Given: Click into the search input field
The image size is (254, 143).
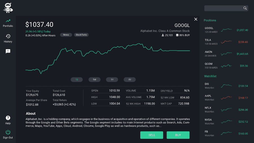Looking at the screenshot, I should (x=226, y=8).
